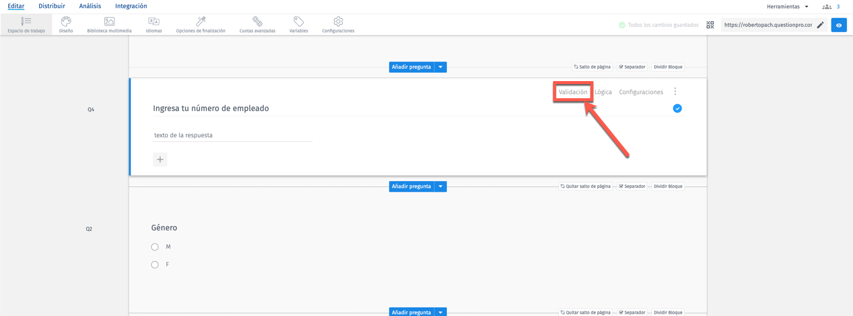Click the survey URL field
The width and height of the screenshot is (853, 316).
coord(768,25)
